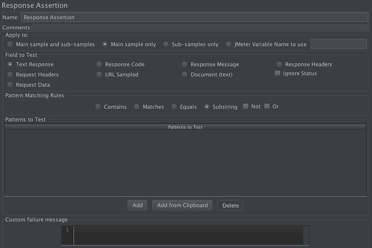This screenshot has width=372, height=248.
Task: Toggle the Not checkbox
Action: [246, 106]
